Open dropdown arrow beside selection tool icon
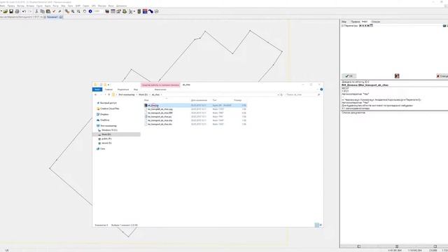The height and width of the screenshot is (252, 448). [x=134, y=12]
